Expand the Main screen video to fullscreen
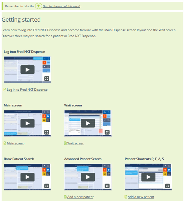The width and height of the screenshot is (184, 201). 47,132
